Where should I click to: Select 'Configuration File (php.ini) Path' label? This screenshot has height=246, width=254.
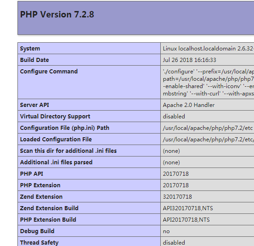click(x=65, y=128)
